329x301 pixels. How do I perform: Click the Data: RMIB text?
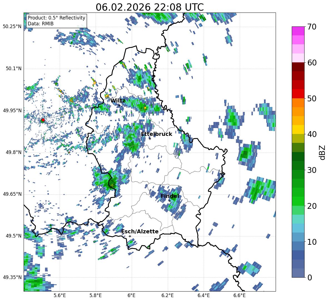click(x=41, y=24)
